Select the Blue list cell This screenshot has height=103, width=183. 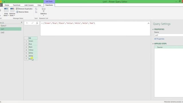click(x=33, y=44)
